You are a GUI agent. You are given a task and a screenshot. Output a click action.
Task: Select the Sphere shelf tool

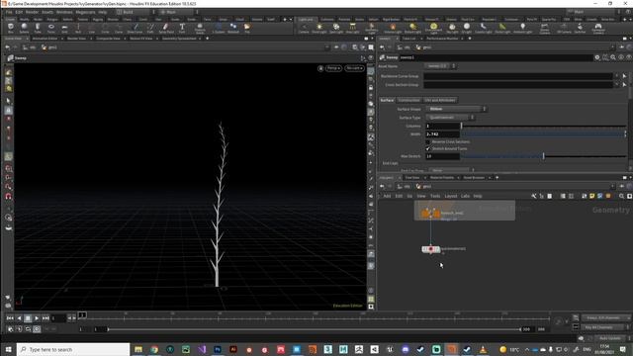pos(24,28)
